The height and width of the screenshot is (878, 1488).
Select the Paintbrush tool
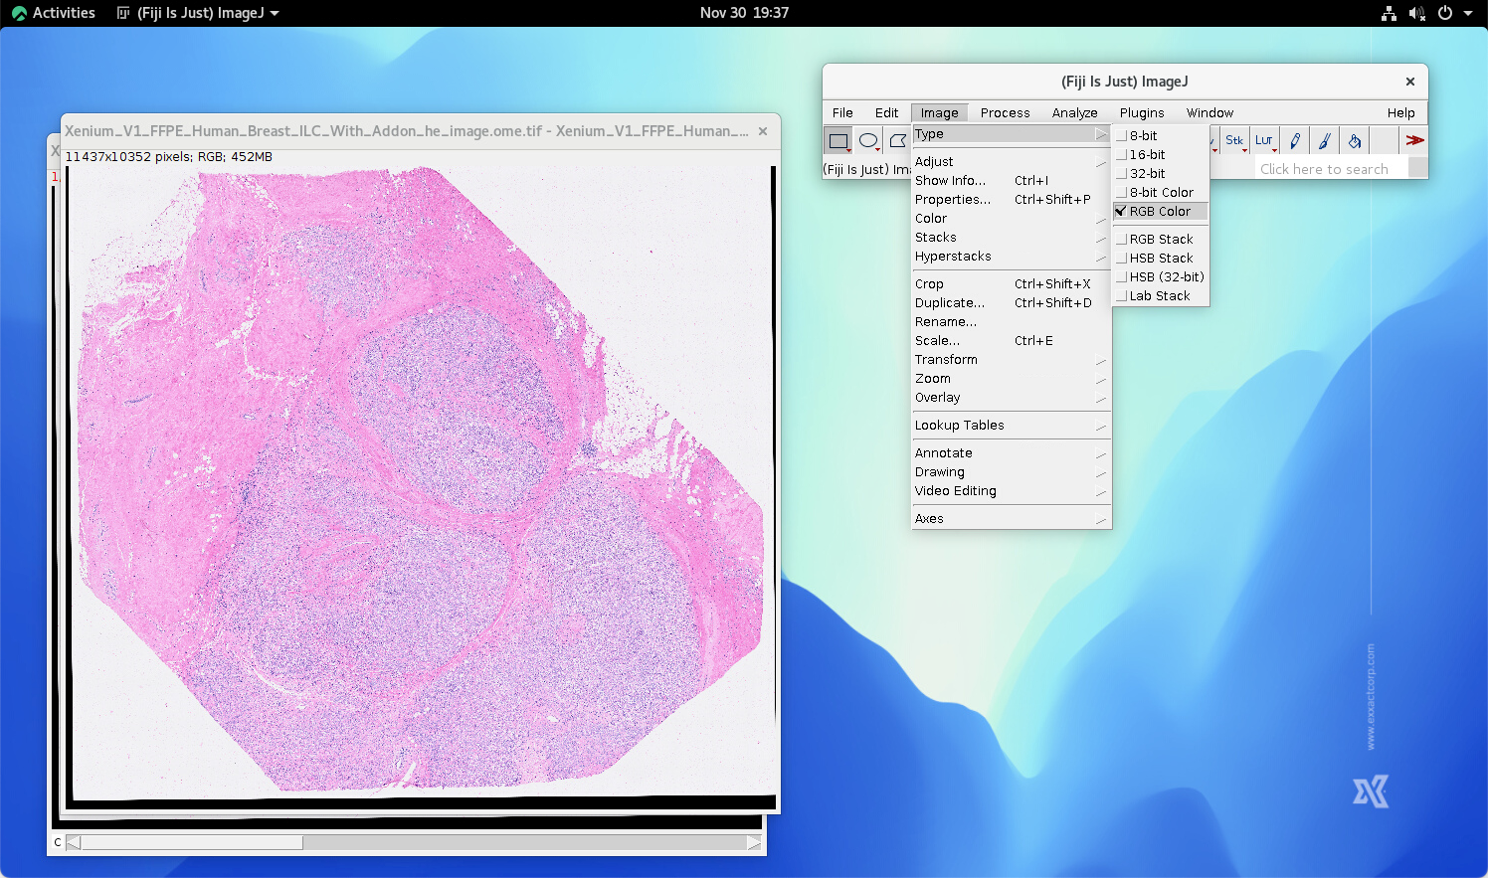pos(1324,140)
